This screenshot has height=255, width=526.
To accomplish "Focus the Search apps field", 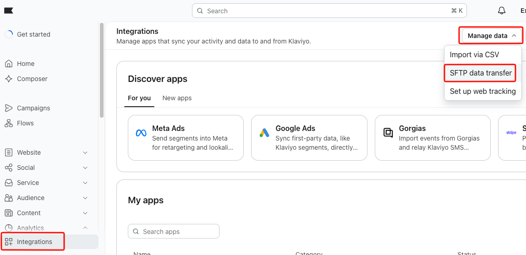I will (174, 232).
